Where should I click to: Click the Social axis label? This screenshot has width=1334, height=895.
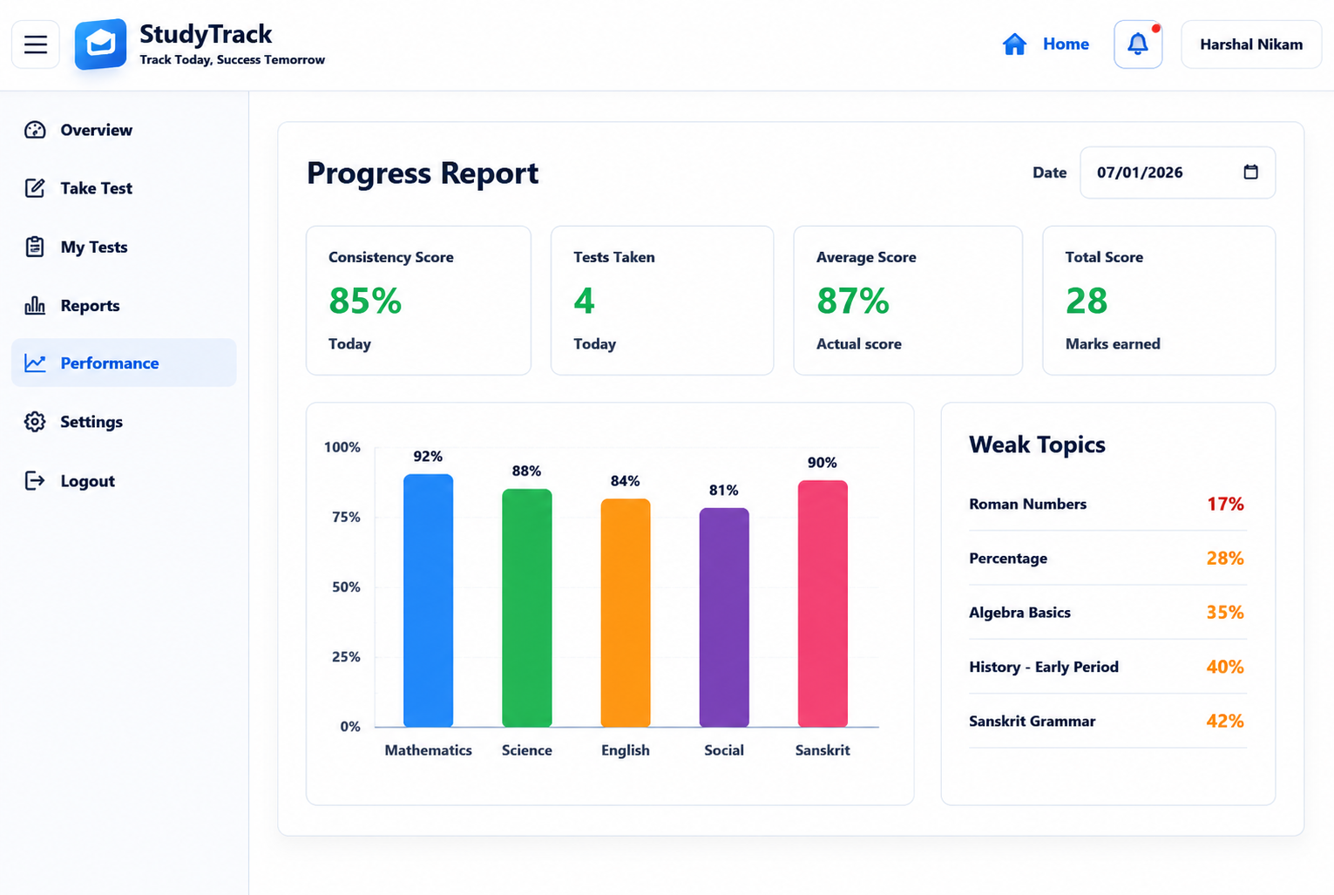tap(724, 750)
